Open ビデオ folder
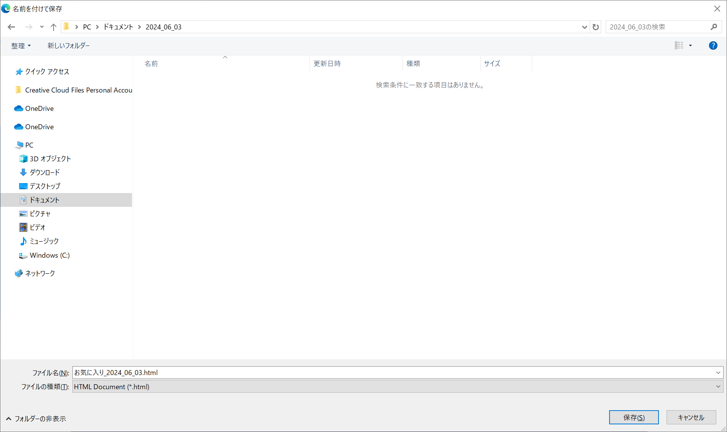 coord(37,227)
